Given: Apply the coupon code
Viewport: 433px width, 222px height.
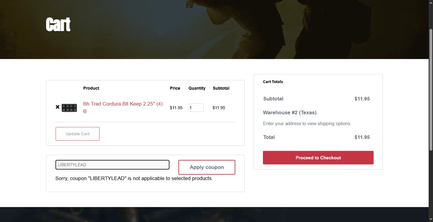Looking at the screenshot, I should 207,167.
